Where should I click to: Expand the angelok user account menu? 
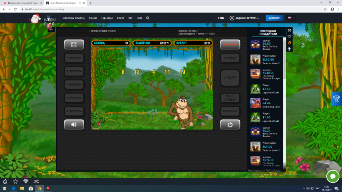click(x=246, y=18)
